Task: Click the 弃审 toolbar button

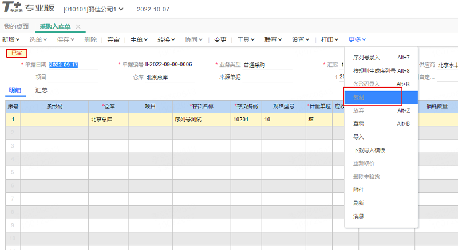Action: coord(113,39)
